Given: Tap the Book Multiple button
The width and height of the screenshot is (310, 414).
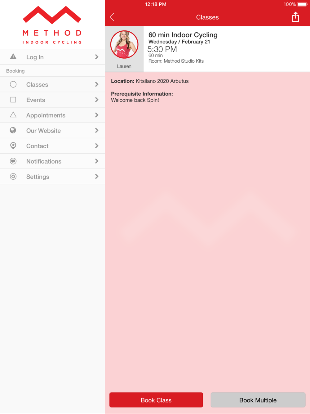Looking at the screenshot, I should (258, 400).
